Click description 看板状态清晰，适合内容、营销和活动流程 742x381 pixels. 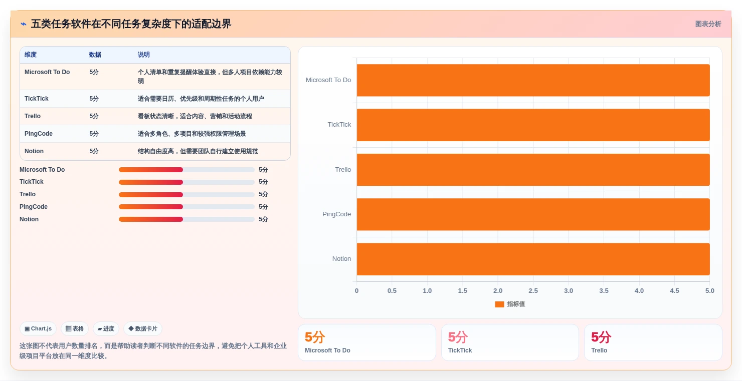195,116
